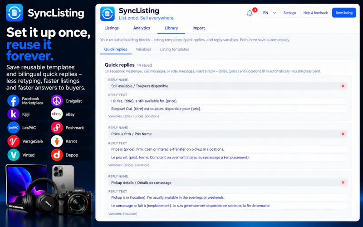Insert {location} variable in Price is firm reply
The width and height of the screenshot is (363, 227).
[142, 165]
